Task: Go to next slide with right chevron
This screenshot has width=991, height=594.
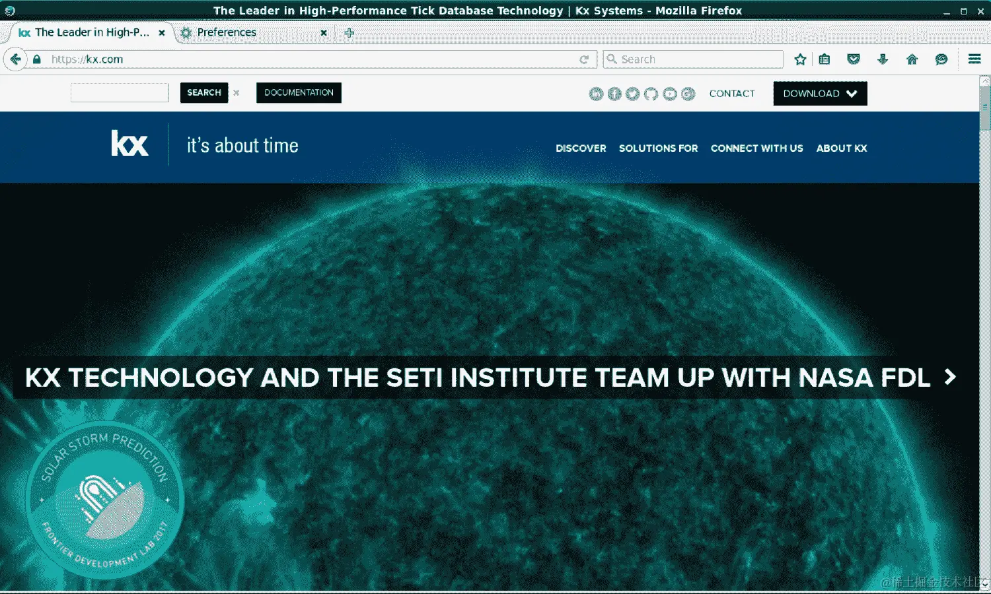Action: coord(950,377)
